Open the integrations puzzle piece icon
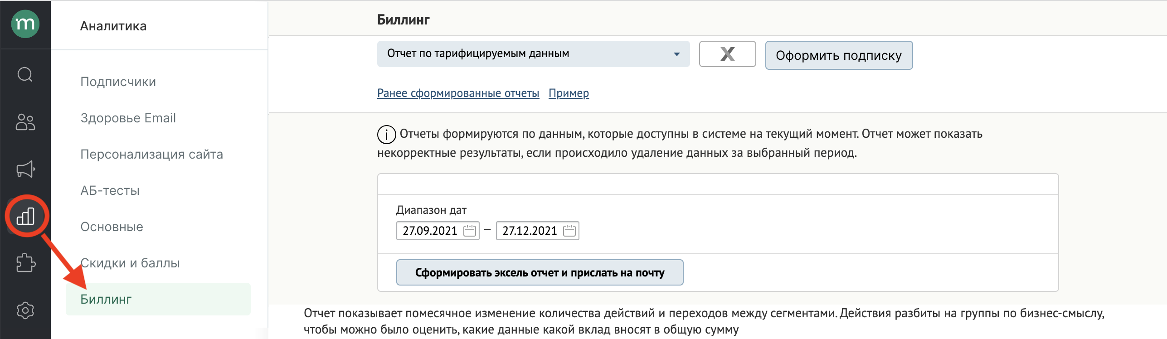1167x339 pixels. pos(25,262)
